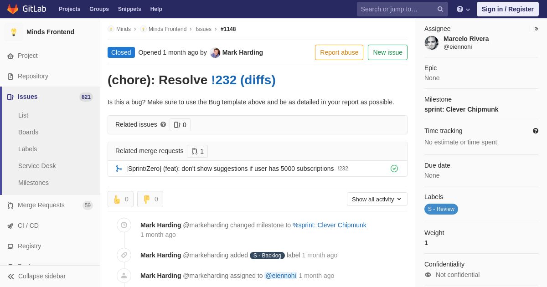Click the Issues count badge 821
547x287 pixels.
[x=86, y=97]
